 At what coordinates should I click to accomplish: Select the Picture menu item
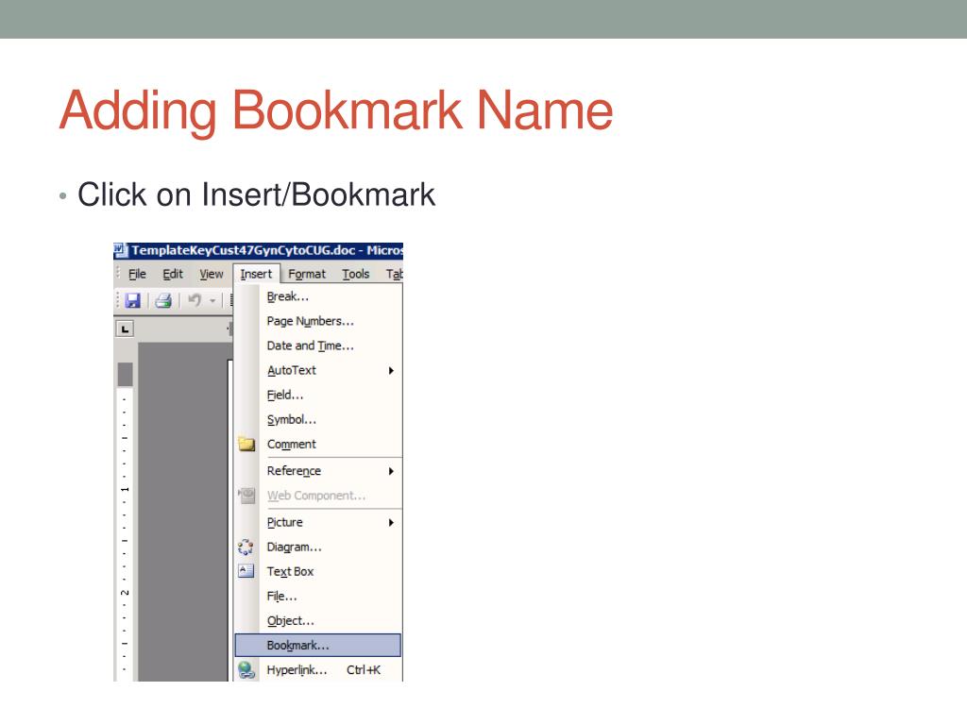pos(318,522)
